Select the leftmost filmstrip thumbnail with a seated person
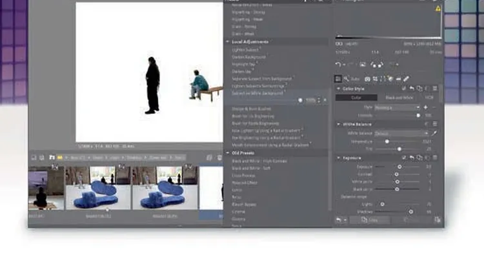 click(x=46, y=188)
